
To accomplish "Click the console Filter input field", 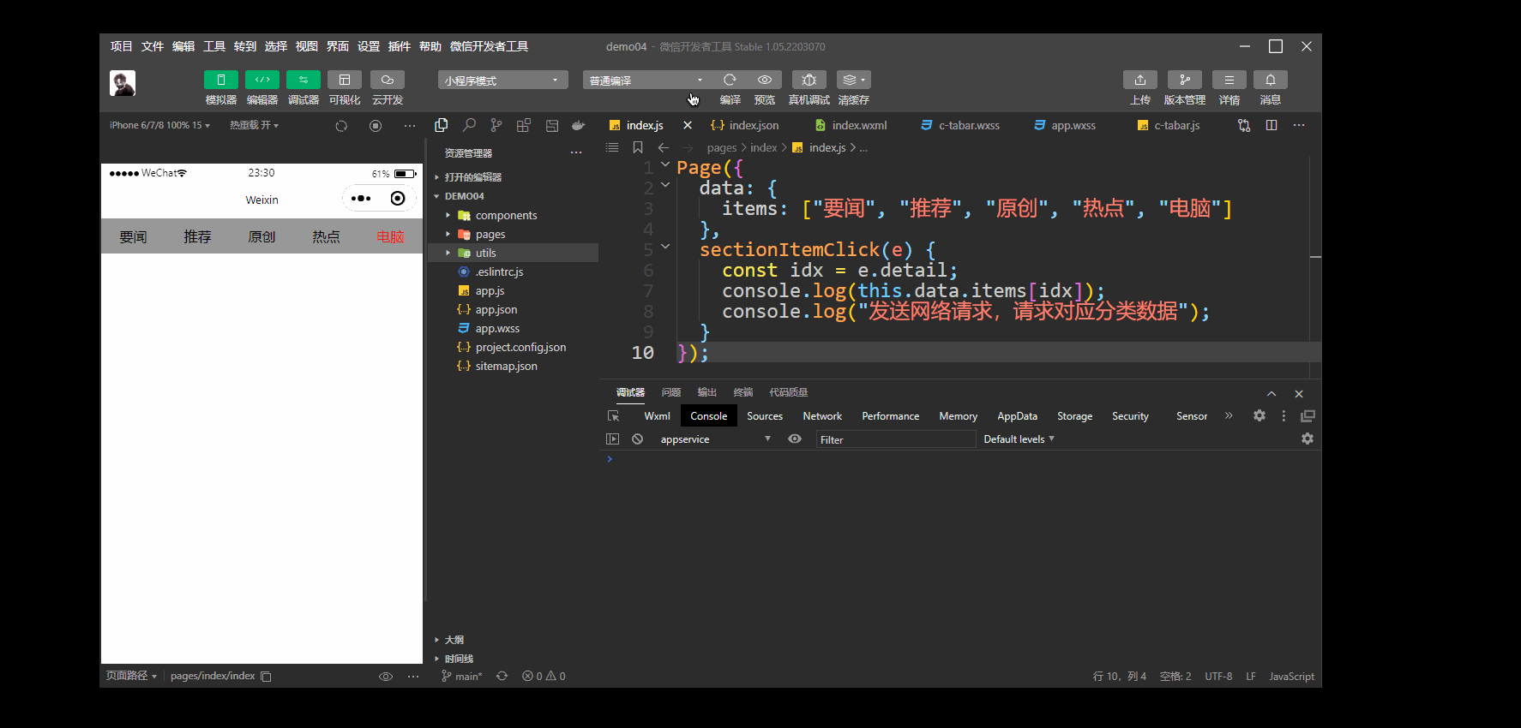I will tap(894, 439).
